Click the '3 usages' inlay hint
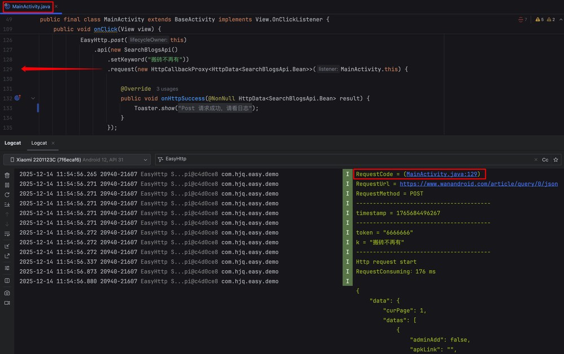The image size is (564, 354). [x=167, y=89]
